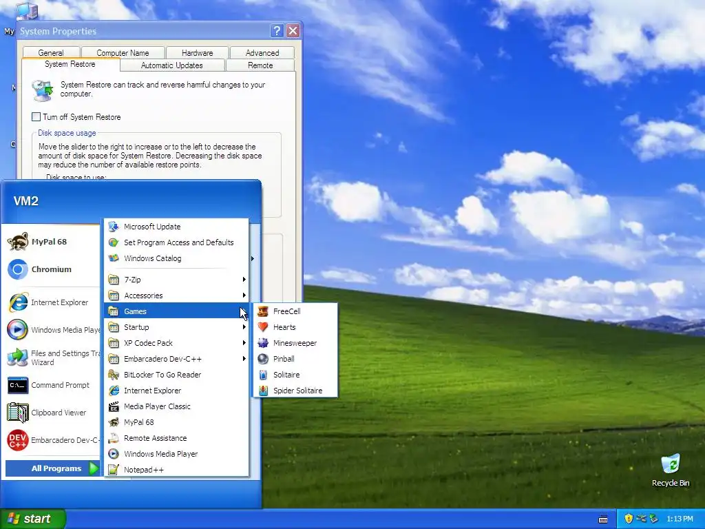The width and height of the screenshot is (705, 529).
Task: Expand the Startup program folder
Action: [177, 327]
